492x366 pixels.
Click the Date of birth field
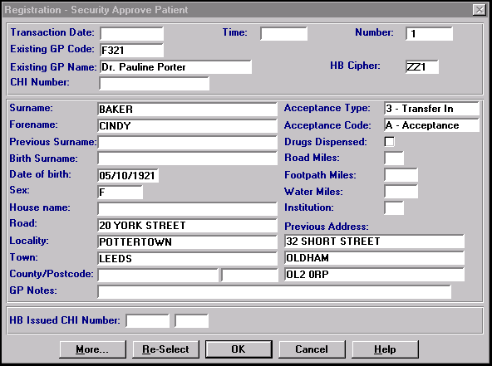click(x=128, y=175)
